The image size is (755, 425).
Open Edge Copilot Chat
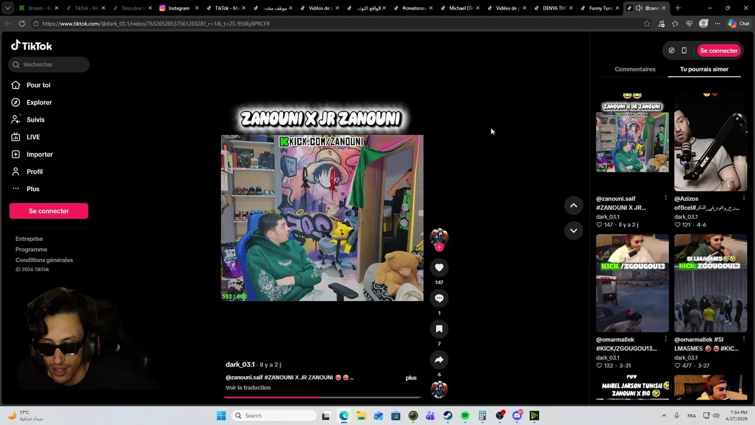click(x=739, y=24)
